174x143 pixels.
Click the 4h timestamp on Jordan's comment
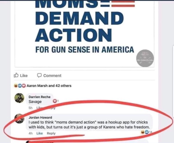(x=30, y=133)
